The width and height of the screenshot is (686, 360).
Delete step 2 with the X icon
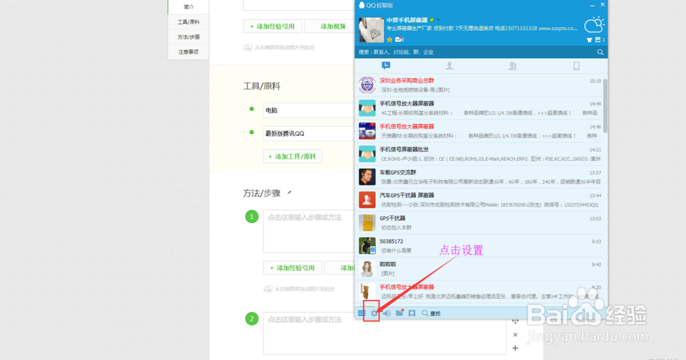[x=515, y=335]
